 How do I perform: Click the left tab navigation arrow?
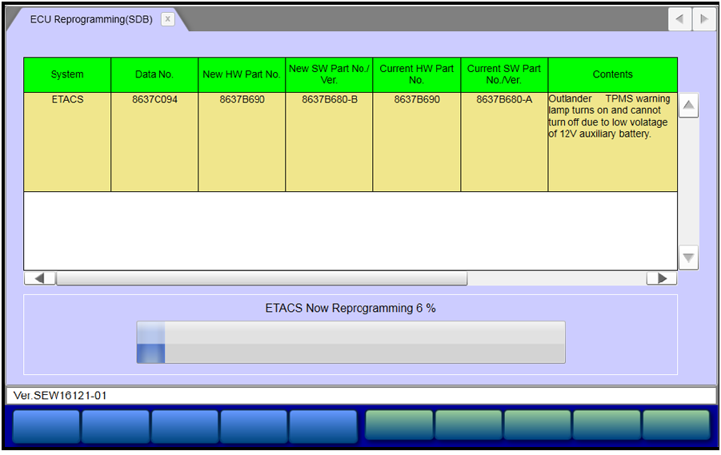[679, 19]
